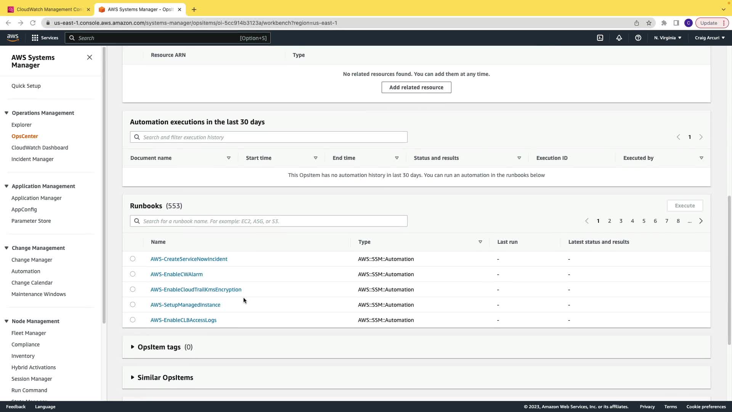Click the runbook name search field

269,221
